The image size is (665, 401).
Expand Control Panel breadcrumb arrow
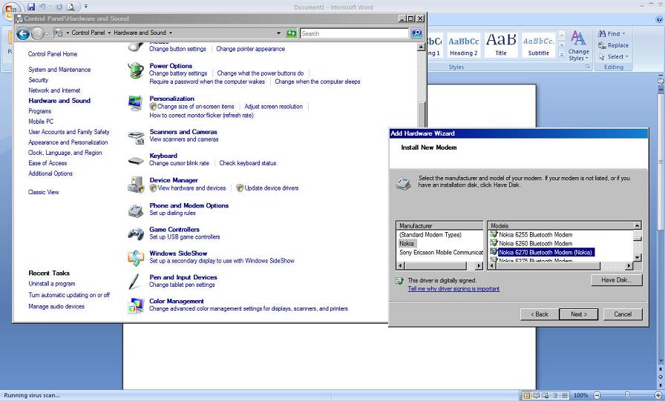pyautogui.click(x=109, y=33)
